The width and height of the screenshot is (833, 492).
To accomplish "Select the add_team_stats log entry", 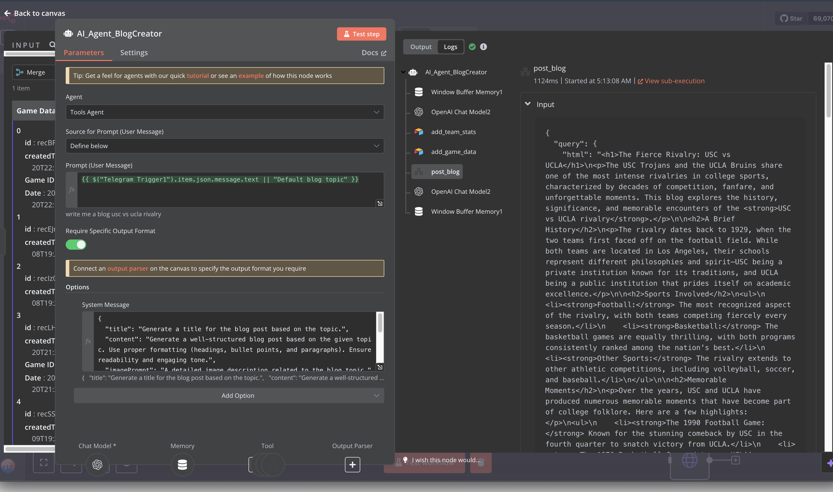I will pyautogui.click(x=453, y=132).
